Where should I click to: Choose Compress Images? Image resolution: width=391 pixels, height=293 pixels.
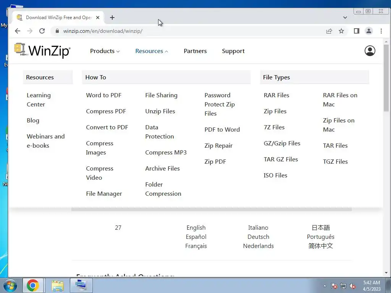coord(100,148)
